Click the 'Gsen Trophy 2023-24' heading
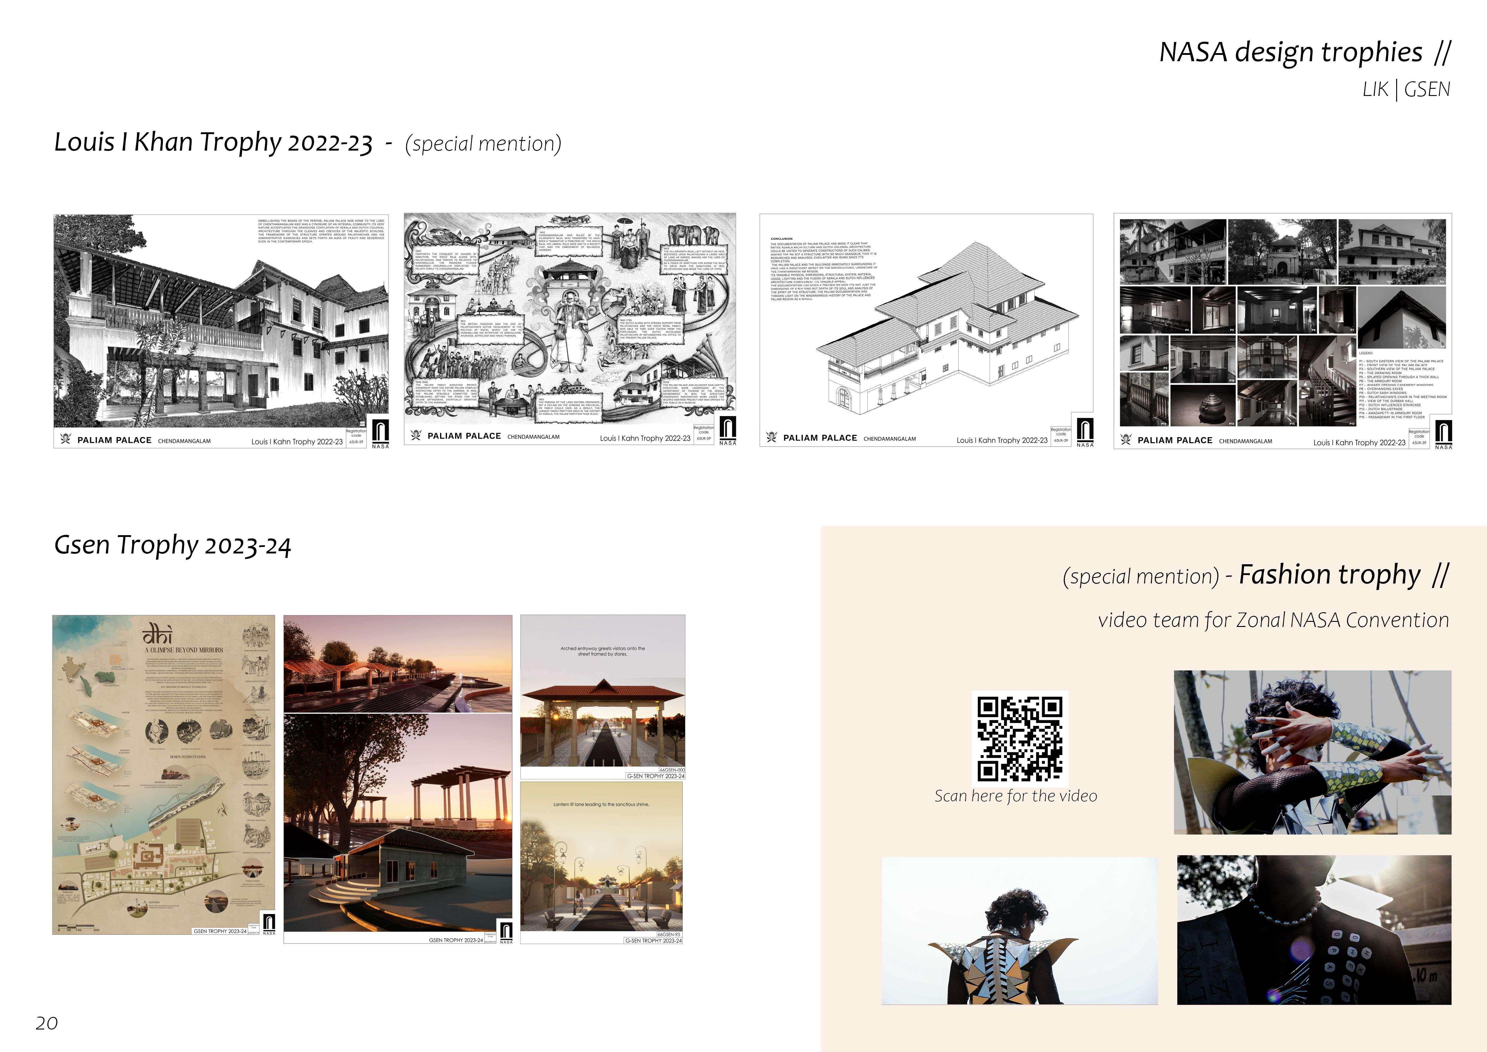This screenshot has width=1487, height=1052. (172, 545)
